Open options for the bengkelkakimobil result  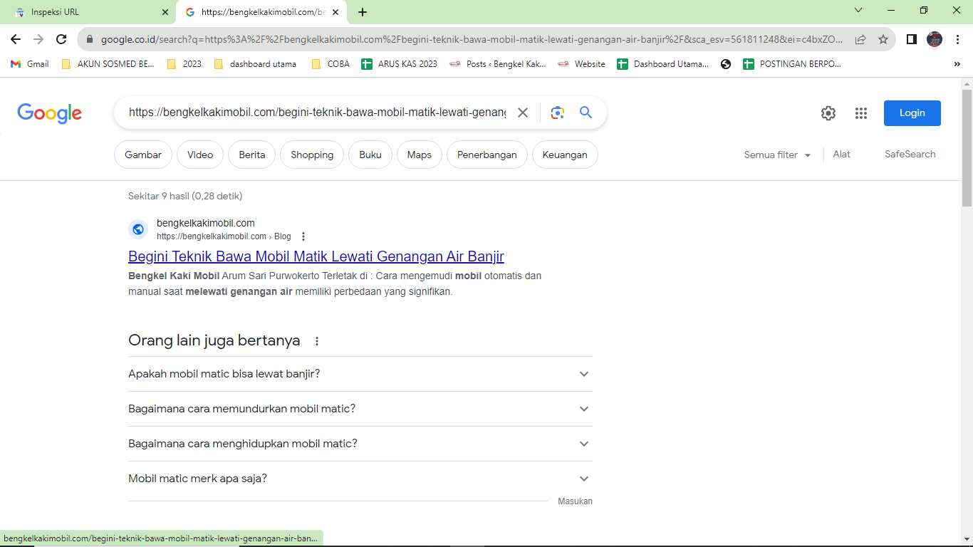tap(303, 236)
